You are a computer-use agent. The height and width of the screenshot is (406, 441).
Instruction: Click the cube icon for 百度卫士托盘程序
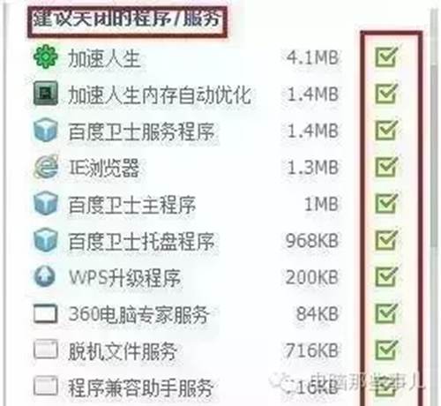pos(45,240)
